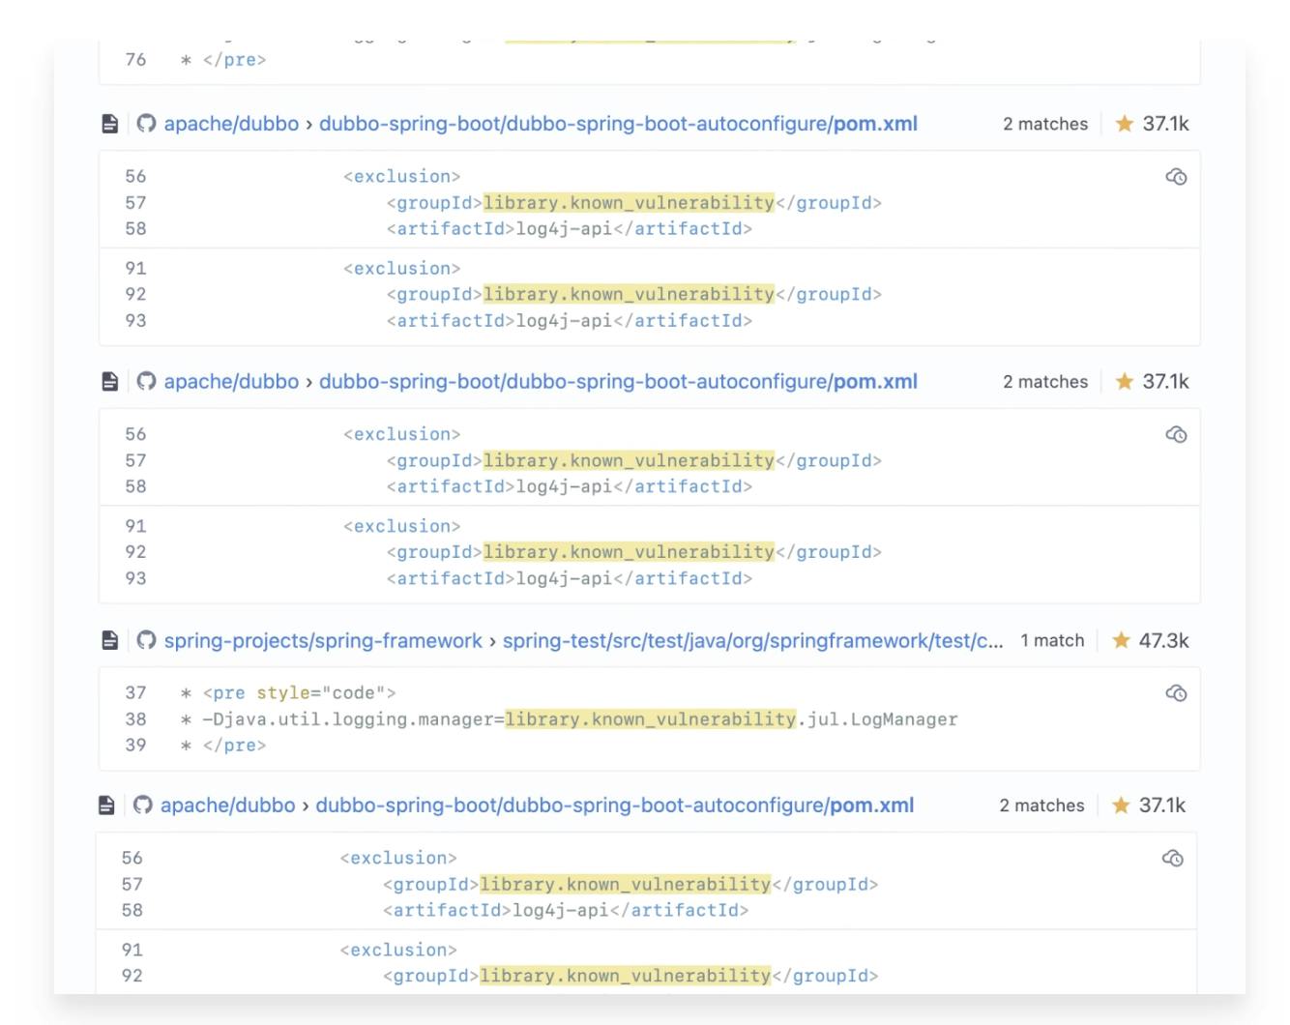Click the cloud history icon in the bottom dubbo snippet

point(1172,859)
